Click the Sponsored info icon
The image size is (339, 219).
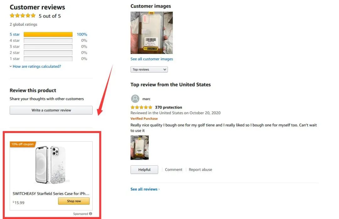(x=91, y=214)
